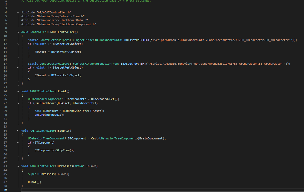Viewport: 304px width, 192px height.
Task: Click BBAsset assignment on line 14
Action: pyautogui.click(x=58, y=52)
